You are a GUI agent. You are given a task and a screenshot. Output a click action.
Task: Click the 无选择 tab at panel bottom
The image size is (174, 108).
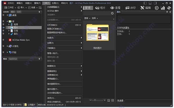[120, 101]
